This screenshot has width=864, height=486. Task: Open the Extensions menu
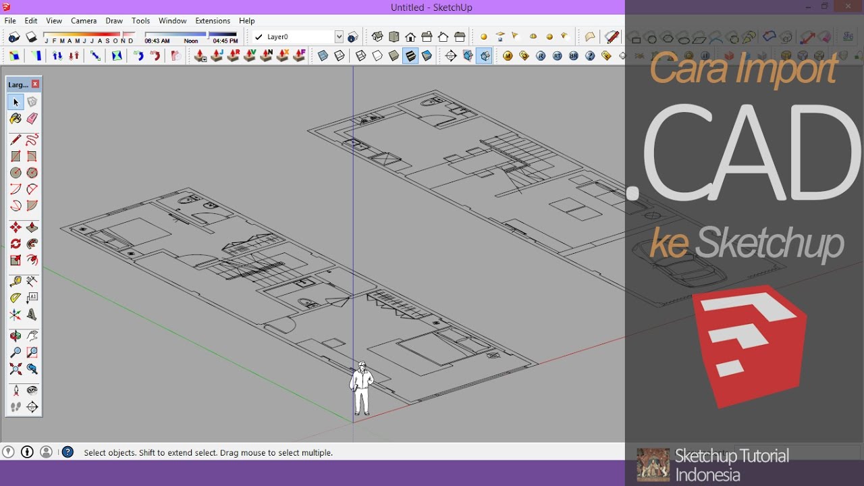[x=213, y=21]
